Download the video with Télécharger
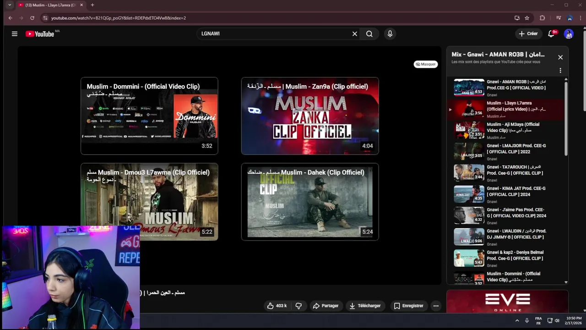Viewport: 586px width, 330px height. pos(365,306)
